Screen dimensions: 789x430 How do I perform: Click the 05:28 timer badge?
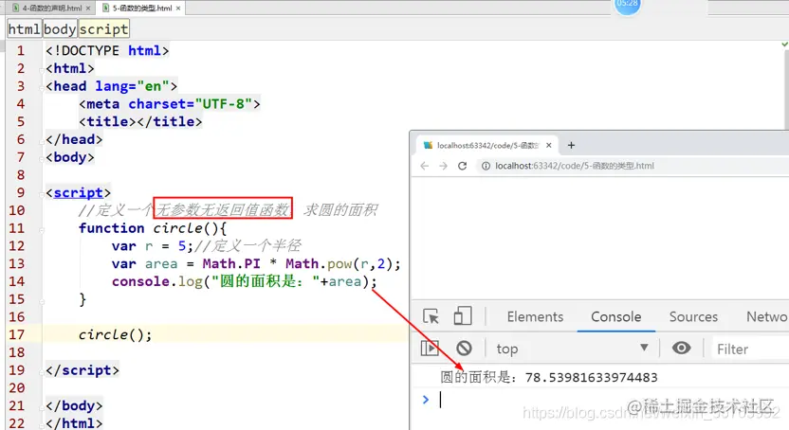[x=627, y=4]
